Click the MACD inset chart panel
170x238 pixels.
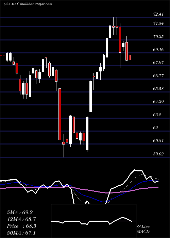pos(93,221)
